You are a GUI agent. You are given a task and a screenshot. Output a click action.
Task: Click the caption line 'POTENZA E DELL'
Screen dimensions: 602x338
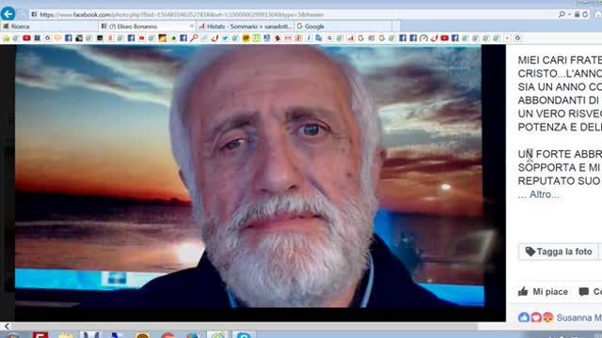point(560,128)
